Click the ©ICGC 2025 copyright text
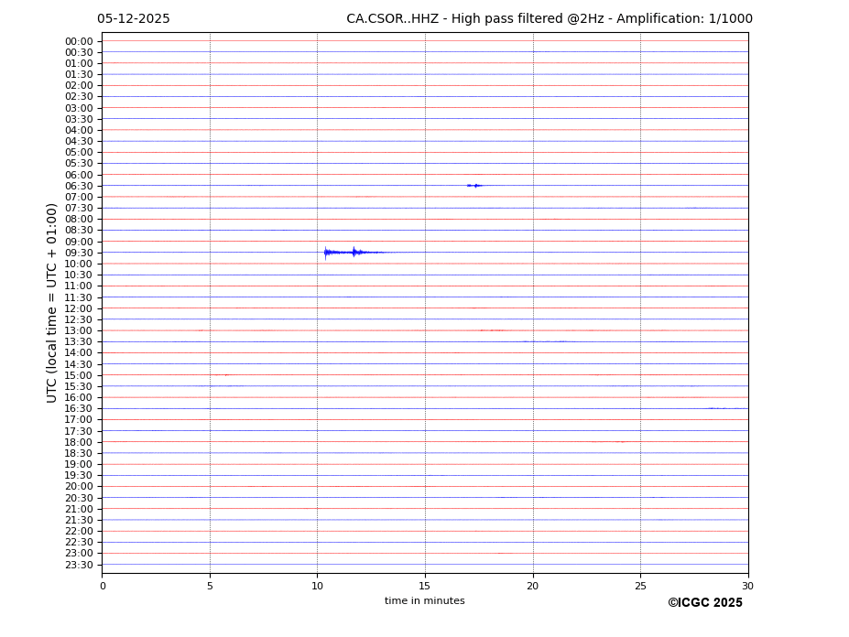The height and width of the screenshot is (637, 849). click(704, 603)
